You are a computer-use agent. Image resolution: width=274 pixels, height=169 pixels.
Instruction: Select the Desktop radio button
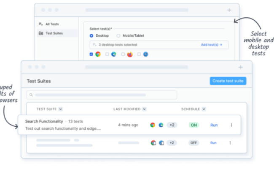[91, 36]
